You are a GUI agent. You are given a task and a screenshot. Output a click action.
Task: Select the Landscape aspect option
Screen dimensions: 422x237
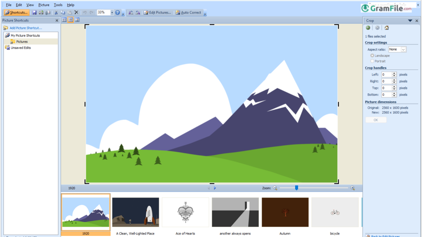372,56
